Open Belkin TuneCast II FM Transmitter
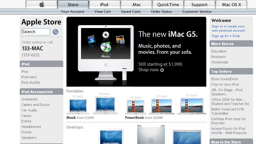Screen dimensions: 256x144 click(x=228, y=111)
